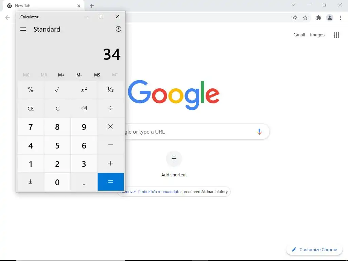348x261 pixels.
Task: Click the 34 display value in Calculator
Action: (112, 54)
